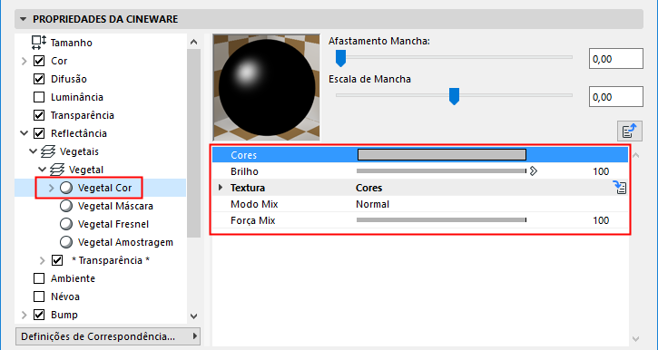Click the Vegetal layer stack icon
The image size is (658, 350).
pos(57,170)
